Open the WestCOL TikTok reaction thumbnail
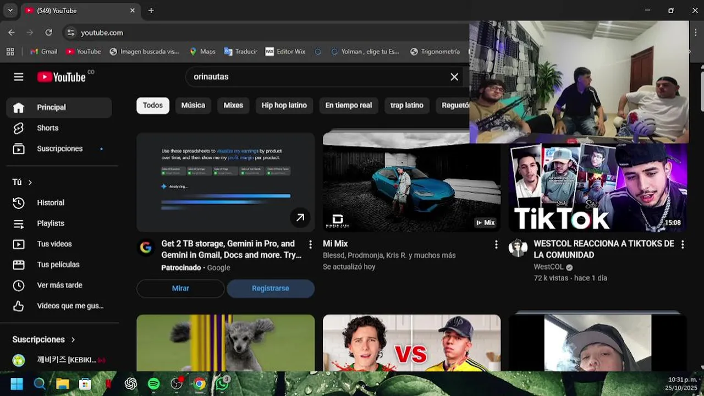704x396 pixels. (x=598, y=187)
